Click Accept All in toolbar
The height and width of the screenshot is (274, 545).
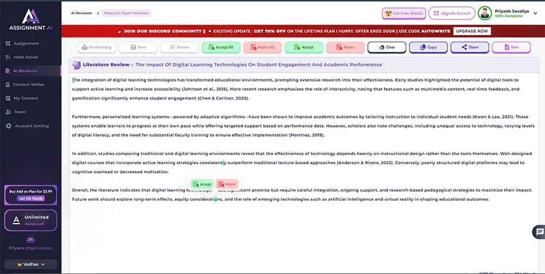point(221,47)
